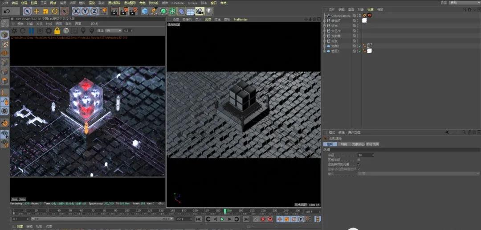Screen dimensions: 481x230
Task: Click the Undo arrow icon
Action: click(x=7, y=11)
